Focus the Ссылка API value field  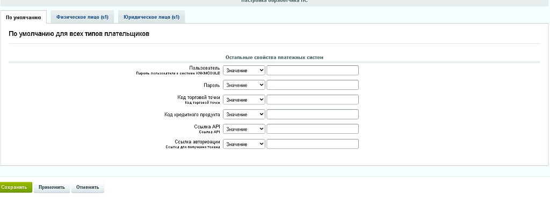coord(313,129)
